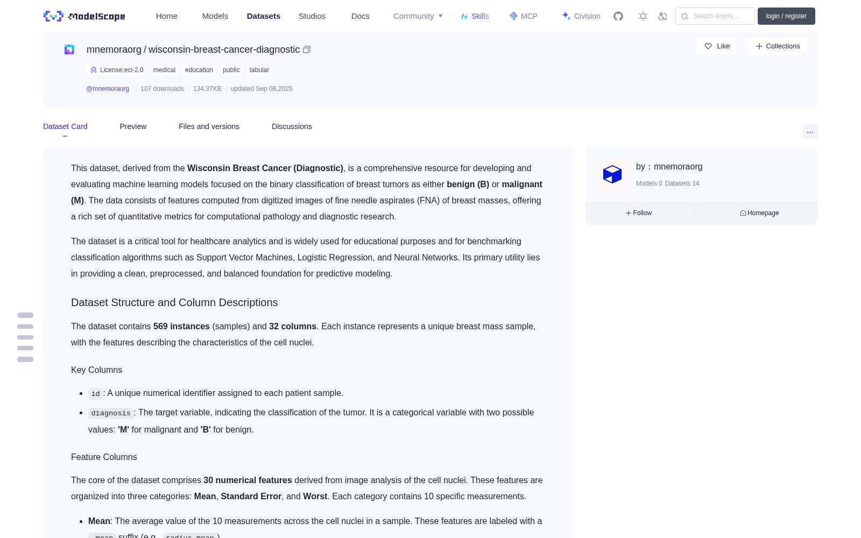This screenshot has height=538, width=861.
Task: Switch to the Preview tab
Action: 133,126
